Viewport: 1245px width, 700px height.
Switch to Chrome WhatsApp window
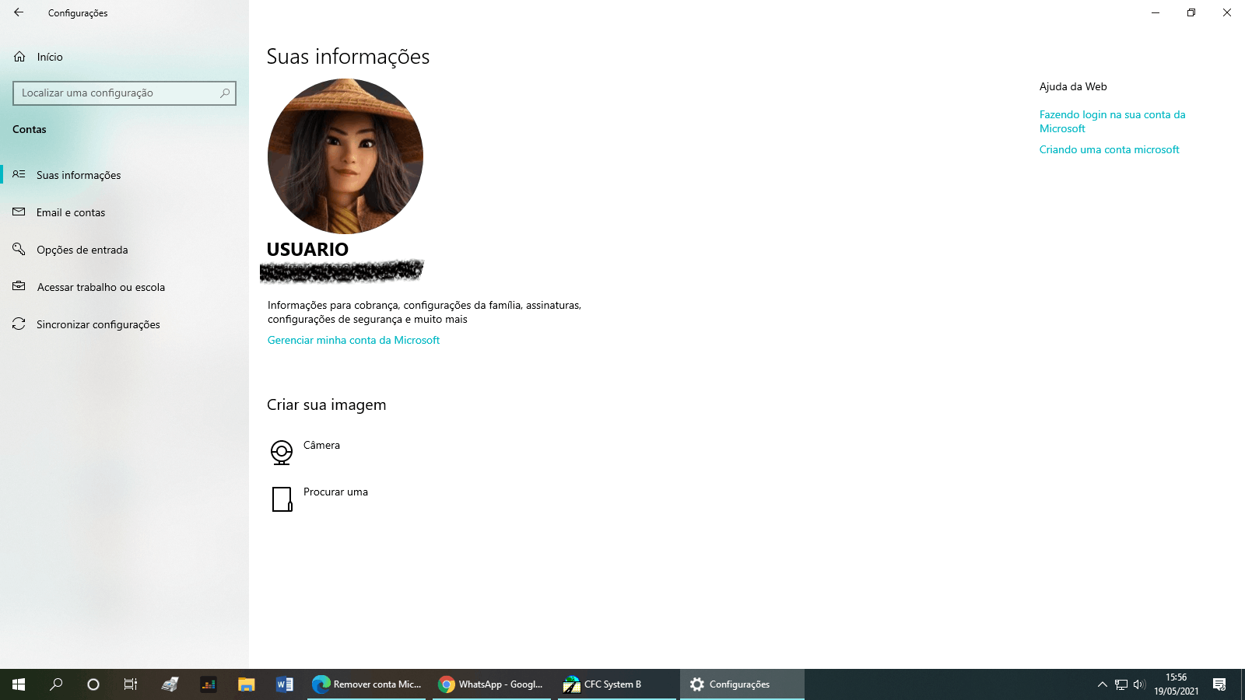coord(492,684)
